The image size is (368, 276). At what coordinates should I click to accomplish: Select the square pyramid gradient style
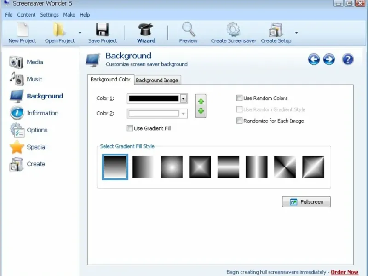[x=200, y=167]
